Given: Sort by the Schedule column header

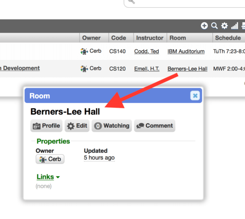Looking at the screenshot, I should 229,38.
